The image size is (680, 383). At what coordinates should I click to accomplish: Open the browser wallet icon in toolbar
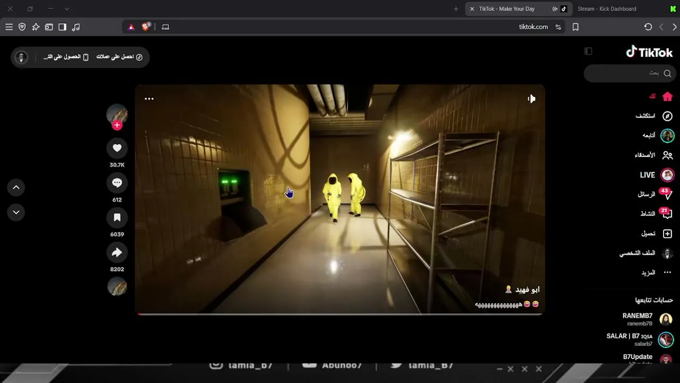pos(49,27)
